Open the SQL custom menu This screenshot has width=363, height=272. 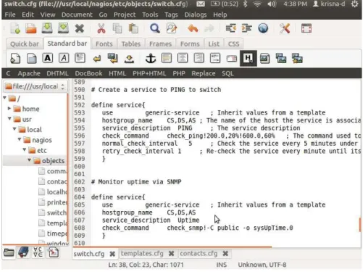pyautogui.click(x=228, y=73)
